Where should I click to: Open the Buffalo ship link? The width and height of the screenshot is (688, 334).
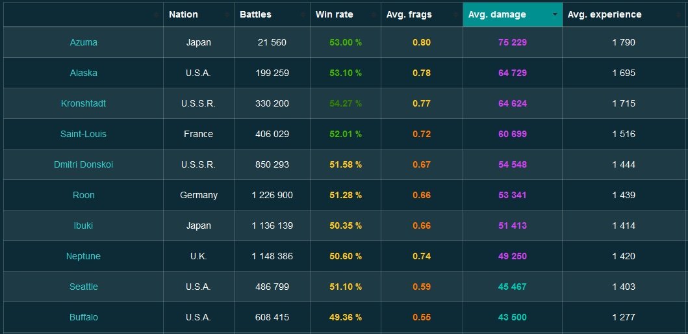[83, 317]
